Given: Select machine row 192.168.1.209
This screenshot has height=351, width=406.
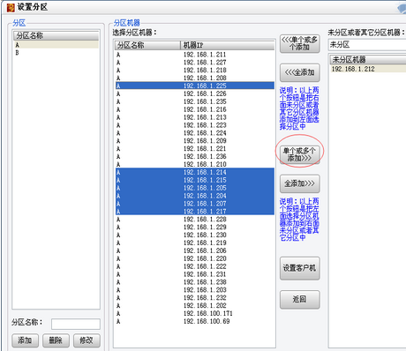Looking at the screenshot, I should (195, 140).
